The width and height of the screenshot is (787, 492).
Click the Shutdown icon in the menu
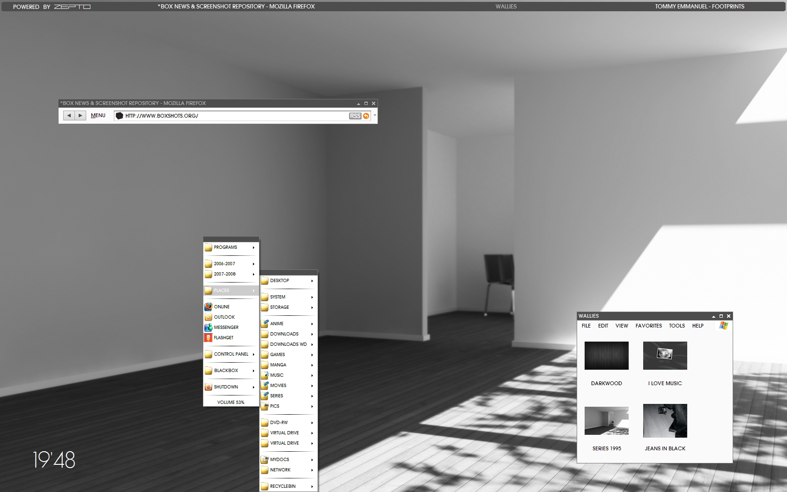tap(208, 387)
